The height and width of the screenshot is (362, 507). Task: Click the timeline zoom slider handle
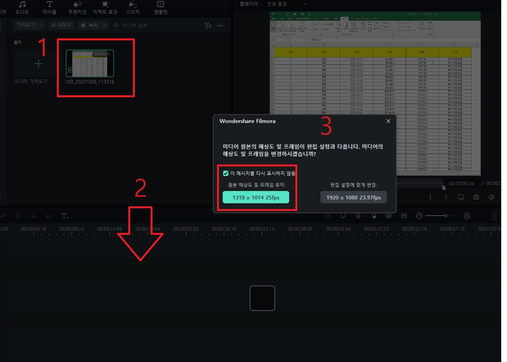coord(446,216)
